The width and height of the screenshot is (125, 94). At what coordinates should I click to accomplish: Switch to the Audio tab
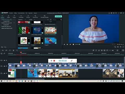tap(8, 16)
